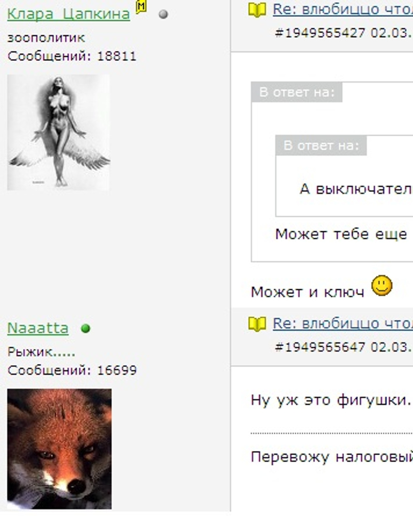The image size is (413, 516).
Task: Click the fox avatar of Naaatta
Action: point(59,449)
